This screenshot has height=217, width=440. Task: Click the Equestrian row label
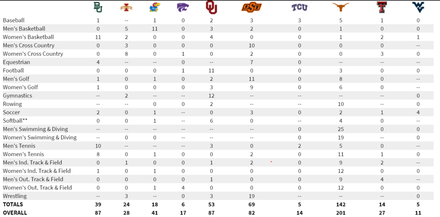point(16,62)
